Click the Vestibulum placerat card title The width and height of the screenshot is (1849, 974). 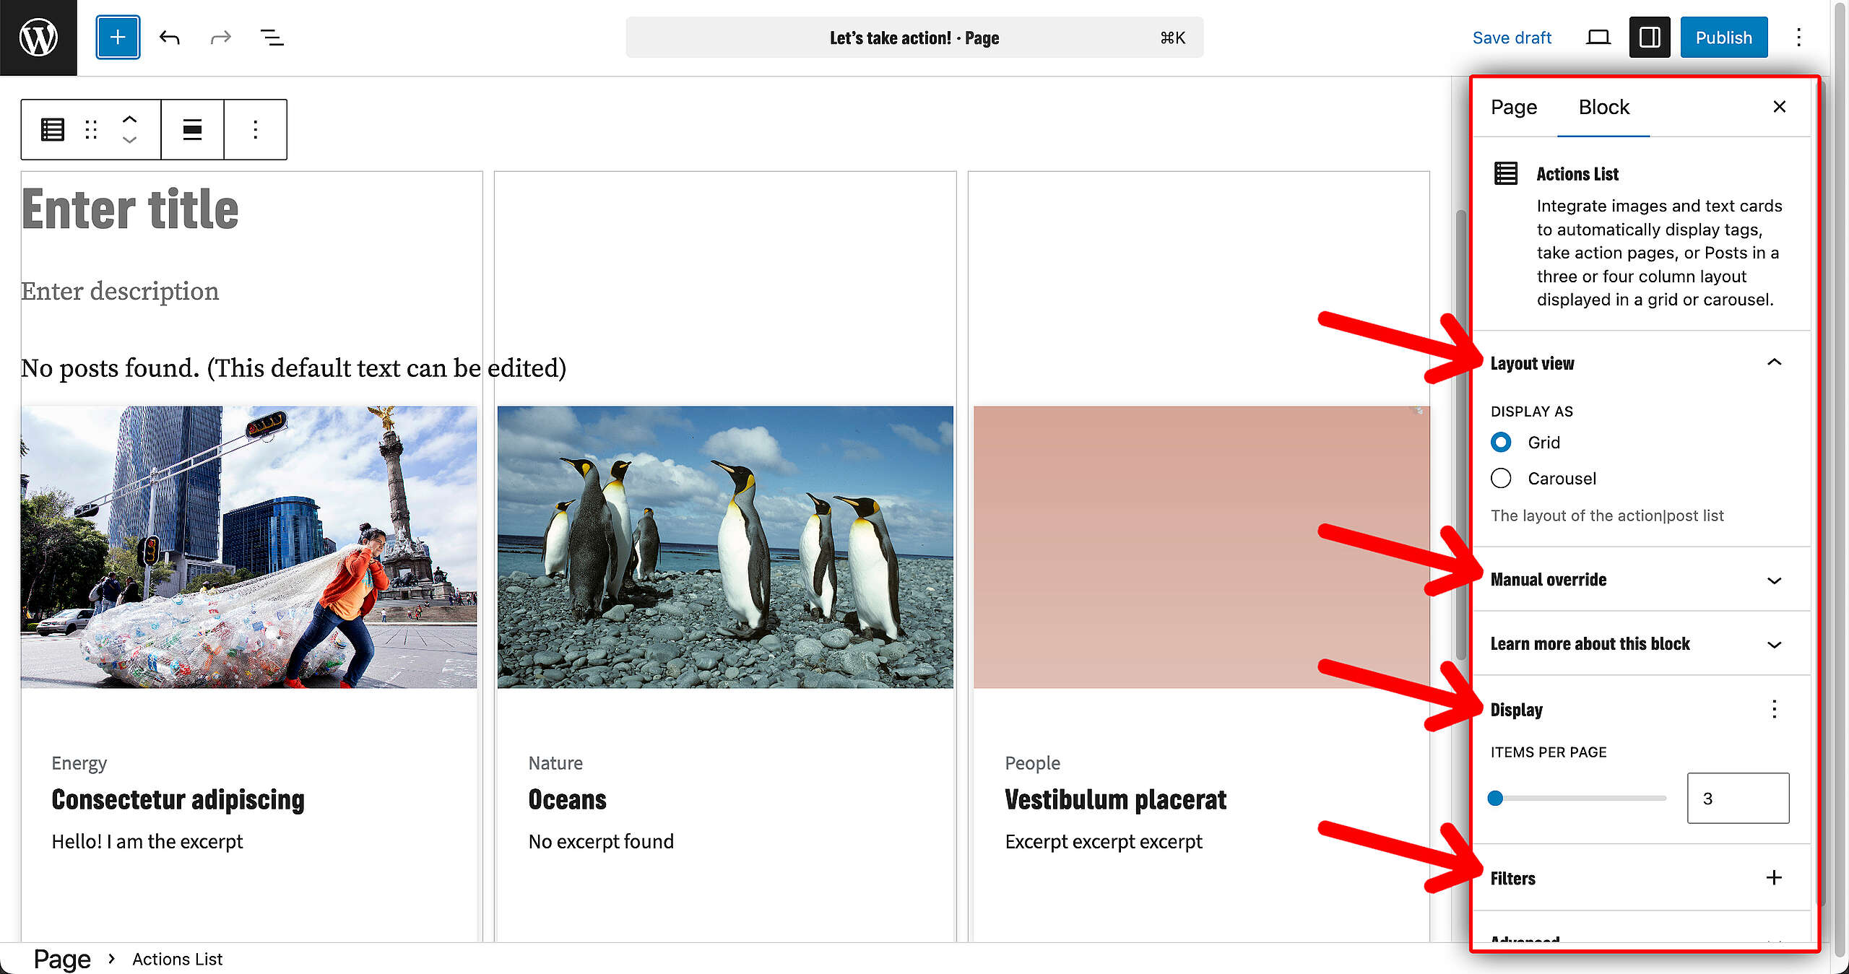point(1116,800)
